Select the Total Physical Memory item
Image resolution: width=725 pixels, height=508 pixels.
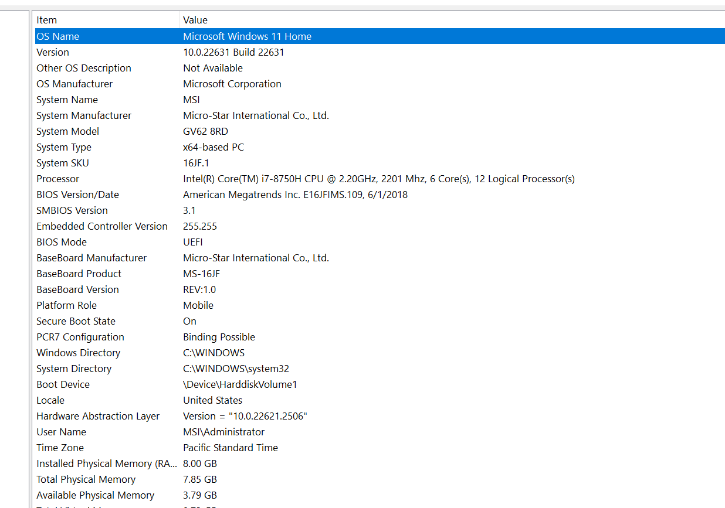click(86, 479)
